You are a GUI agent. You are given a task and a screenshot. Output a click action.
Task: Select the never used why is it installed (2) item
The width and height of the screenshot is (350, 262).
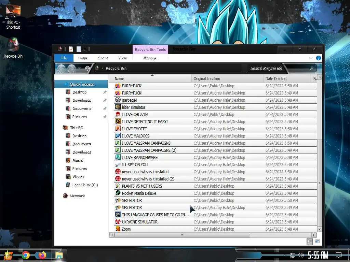pyautogui.click(x=148, y=179)
